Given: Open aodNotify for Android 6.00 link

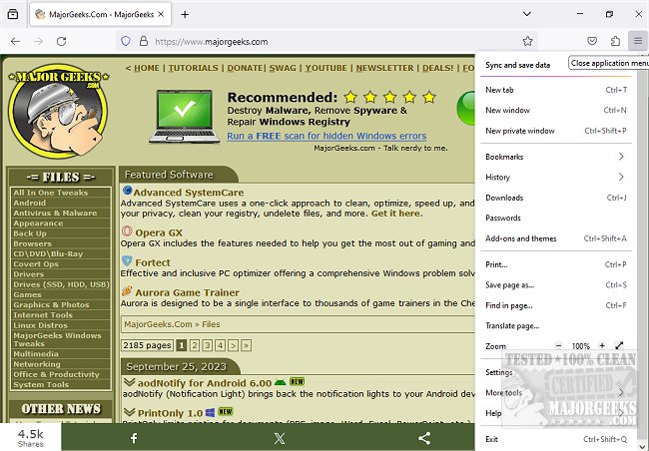Looking at the screenshot, I should pos(205,383).
